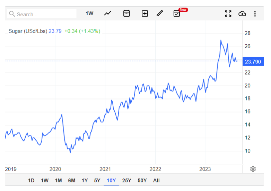Click the Search input field

click(42, 14)
